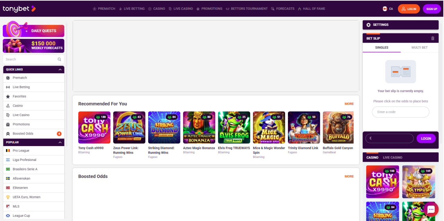The width and height of the screenshot is (444, 221).
Task: Click MORE in Recommended For You
Action: [x=349, y=104]
